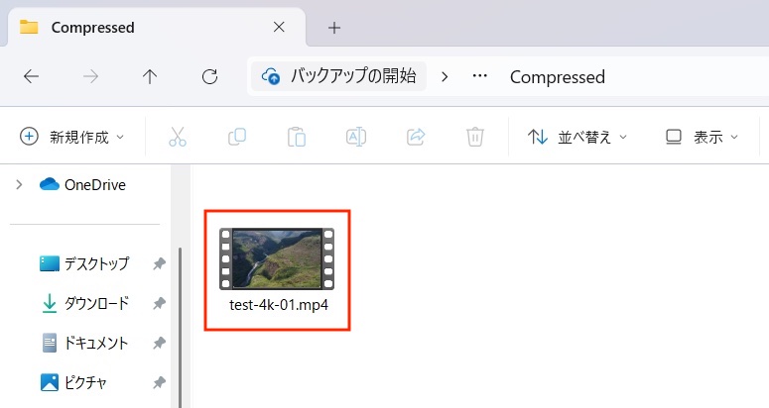769x408 pixels.
Task: Click the Paste clipboard icon
Action: (297, 137)
